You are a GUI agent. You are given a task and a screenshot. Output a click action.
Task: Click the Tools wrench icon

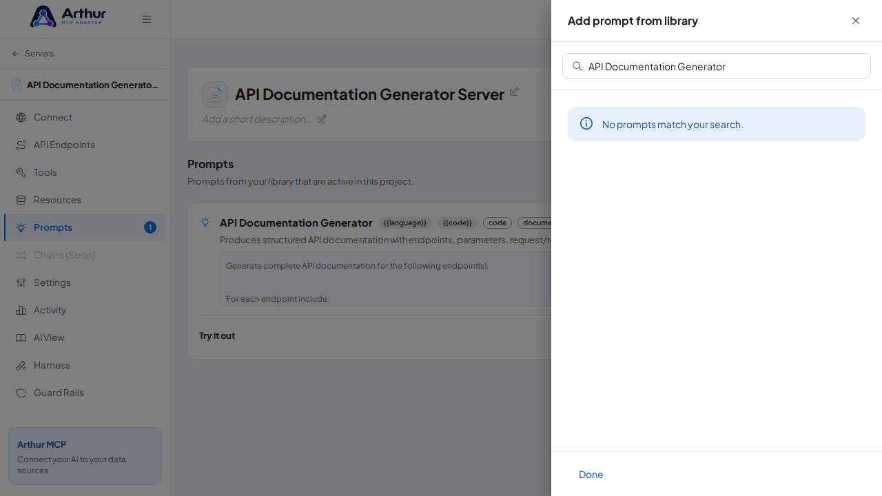(x=21, y=172)
